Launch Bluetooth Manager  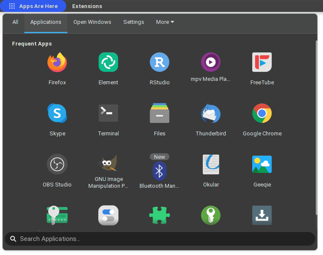coord(160,171)
